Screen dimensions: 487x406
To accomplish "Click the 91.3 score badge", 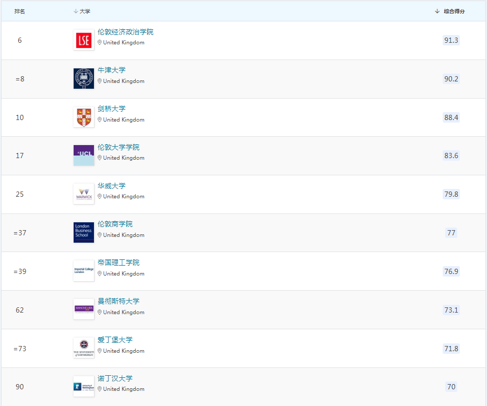I will coord(451,40).
